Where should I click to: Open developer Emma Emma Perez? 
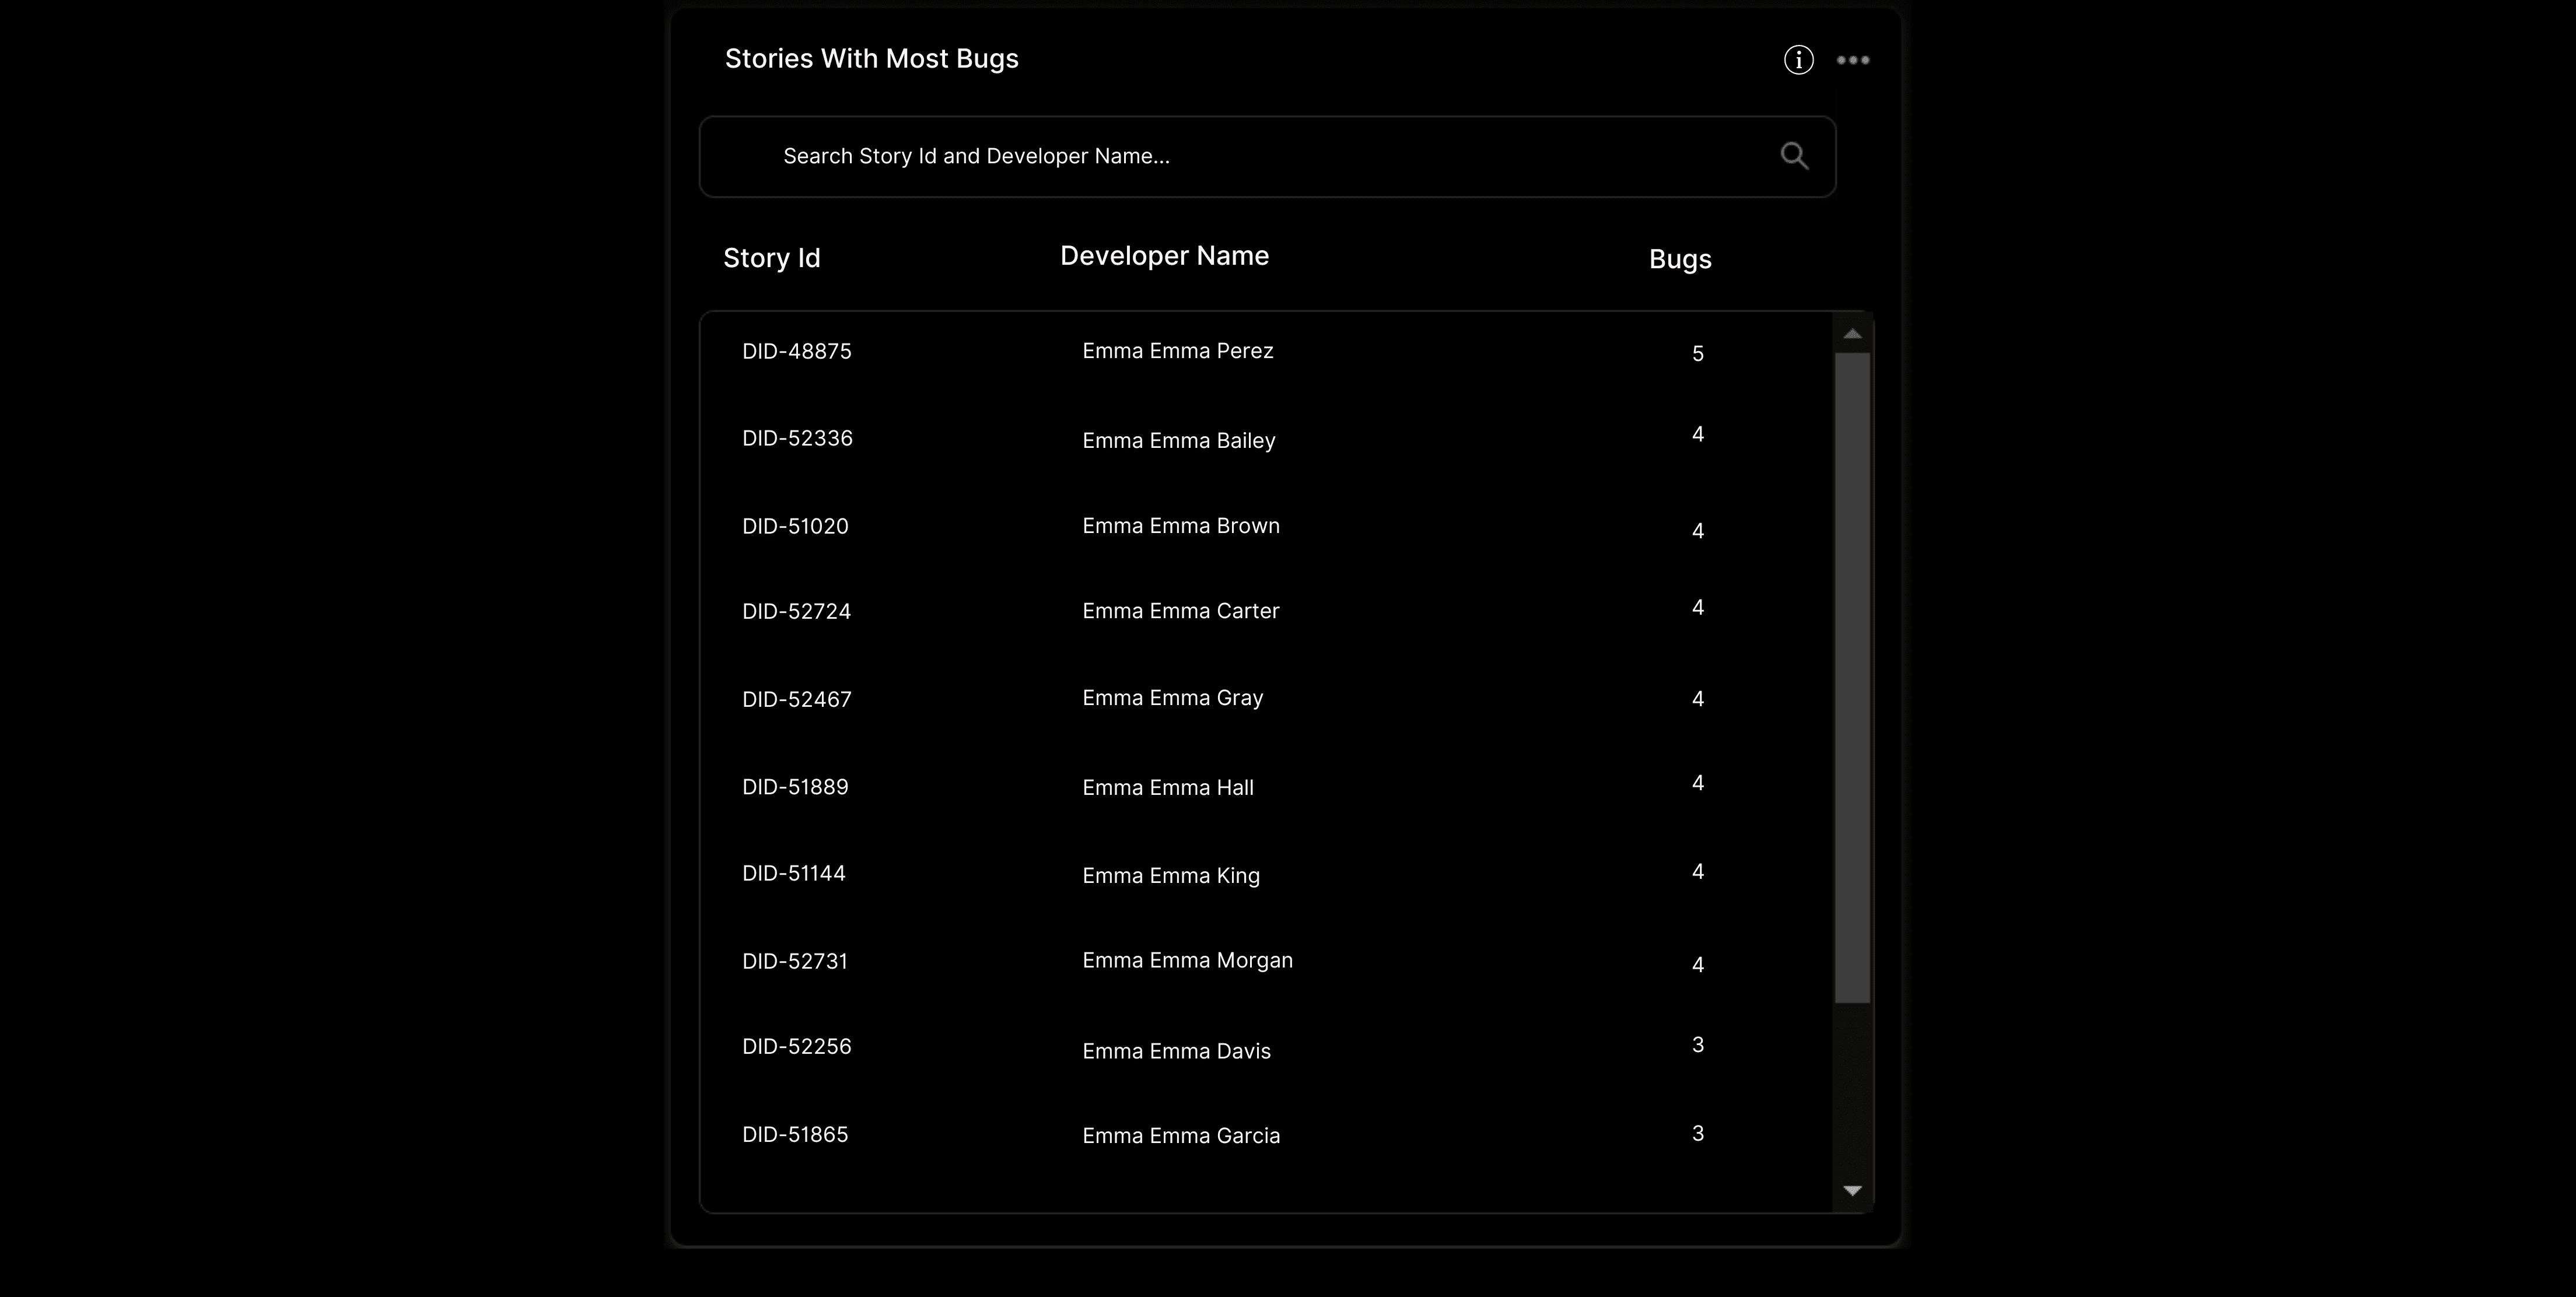pos(1178,350)
